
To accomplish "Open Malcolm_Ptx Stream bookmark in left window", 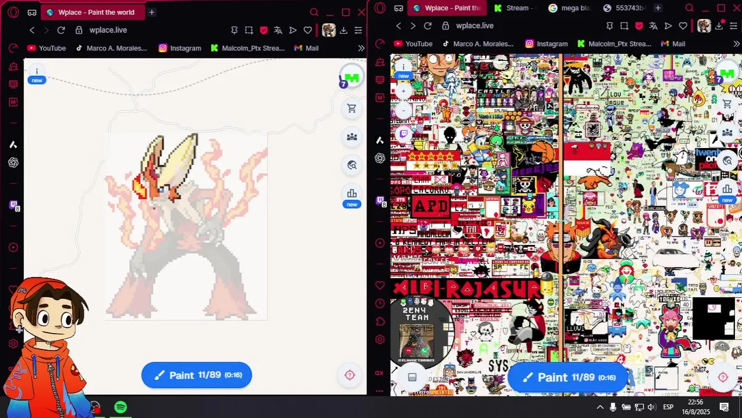I will click(x=247, y=48).
